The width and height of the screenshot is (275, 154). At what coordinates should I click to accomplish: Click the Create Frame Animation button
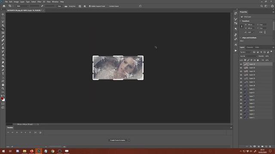pyautogui.click(x=117, y=140)
